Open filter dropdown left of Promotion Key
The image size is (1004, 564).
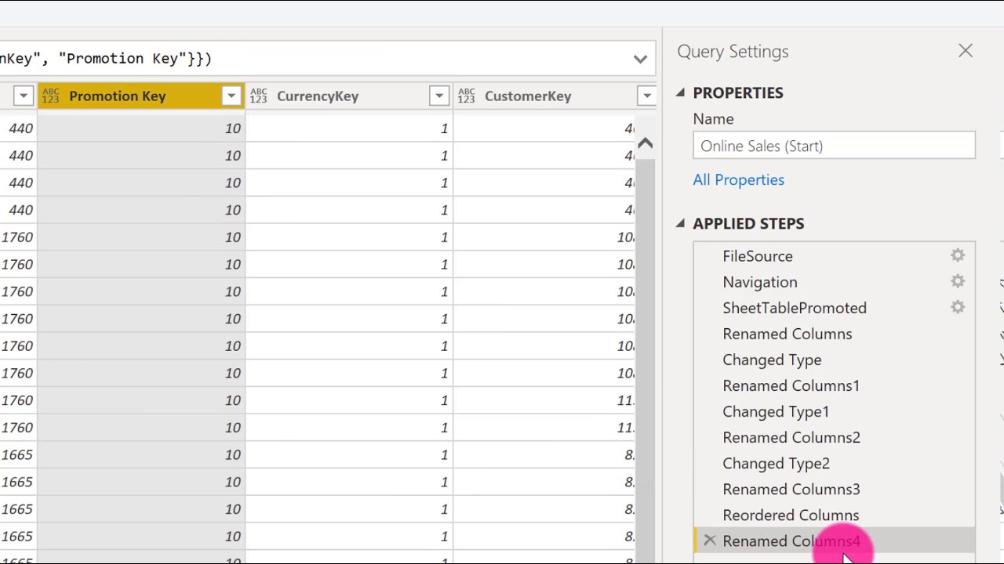(23, 96)
